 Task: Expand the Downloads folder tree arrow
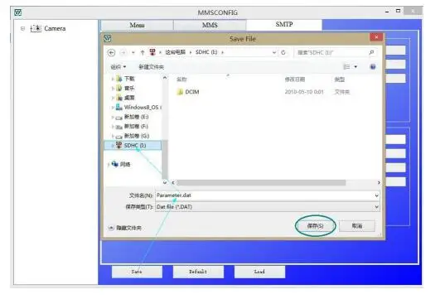[x=113, y=79]
